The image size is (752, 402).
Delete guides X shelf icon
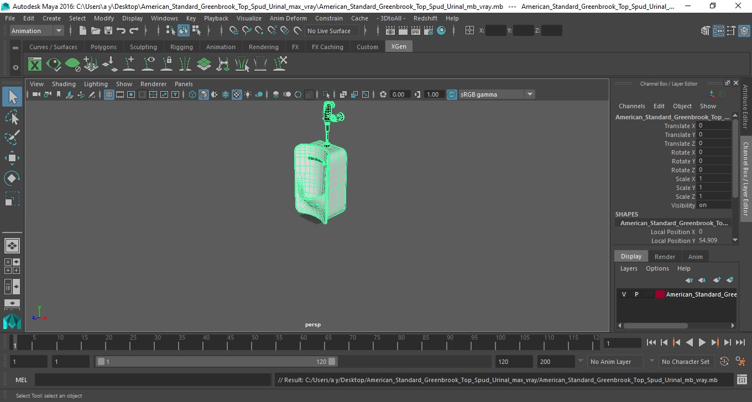point(280,65)
